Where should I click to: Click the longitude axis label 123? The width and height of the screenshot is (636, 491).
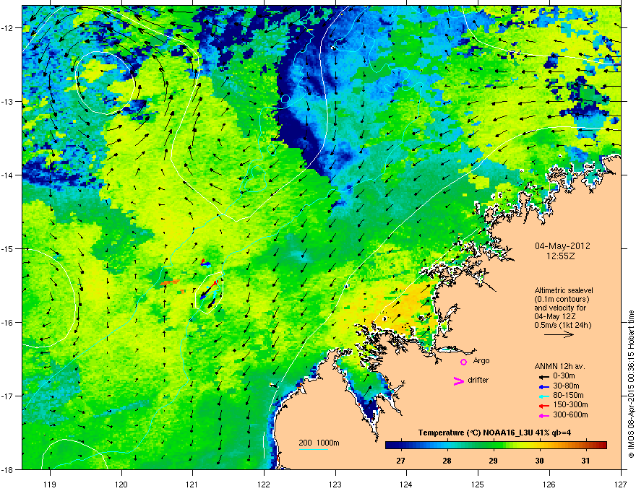tap(335, 484)
